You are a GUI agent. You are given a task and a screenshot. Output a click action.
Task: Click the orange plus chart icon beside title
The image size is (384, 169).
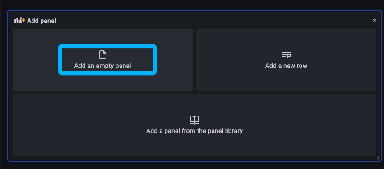coord(20,21)
